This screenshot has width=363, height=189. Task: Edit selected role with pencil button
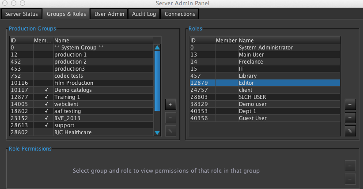pyautogui.click(x=350, y=130)
